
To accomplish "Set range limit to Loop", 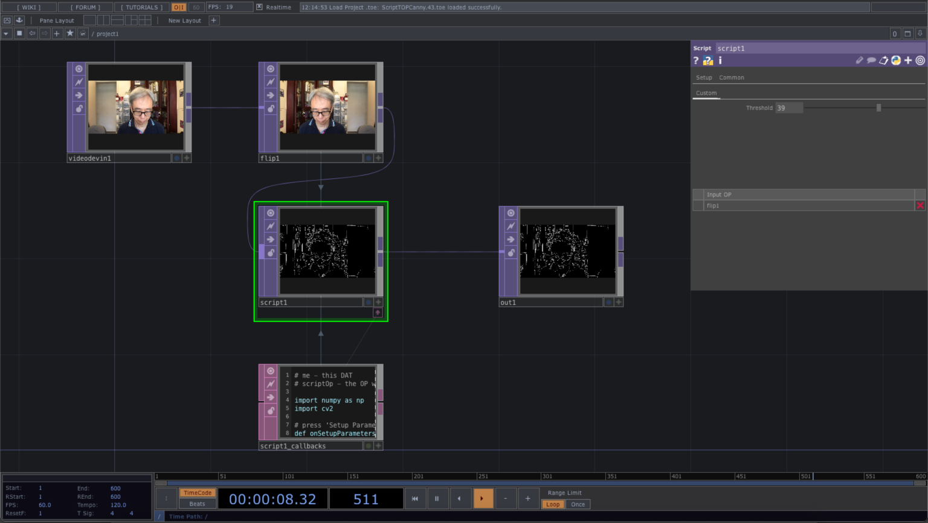I will (x=553, y=504).
